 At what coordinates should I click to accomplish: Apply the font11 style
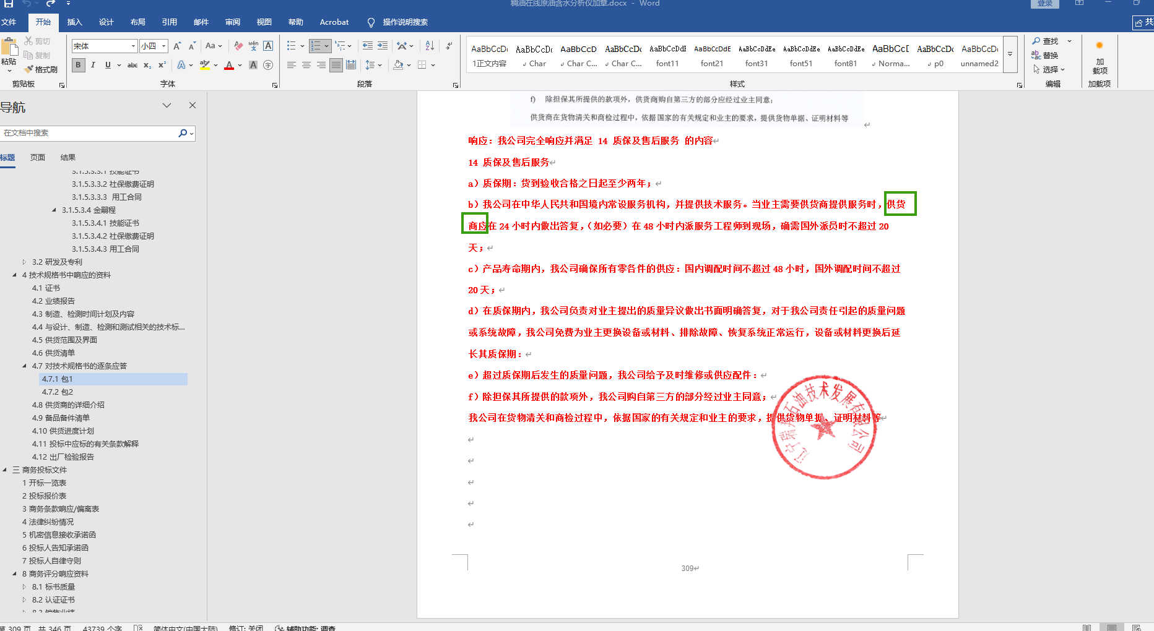[667, 55]
